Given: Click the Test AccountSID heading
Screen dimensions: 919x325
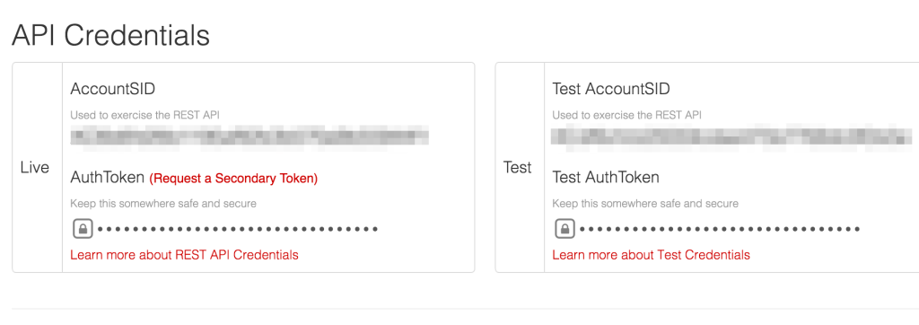Looking at the screenshot, I should 610,89.
